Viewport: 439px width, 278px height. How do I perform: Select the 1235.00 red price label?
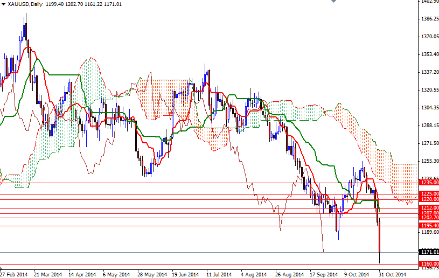click(429, 183)
